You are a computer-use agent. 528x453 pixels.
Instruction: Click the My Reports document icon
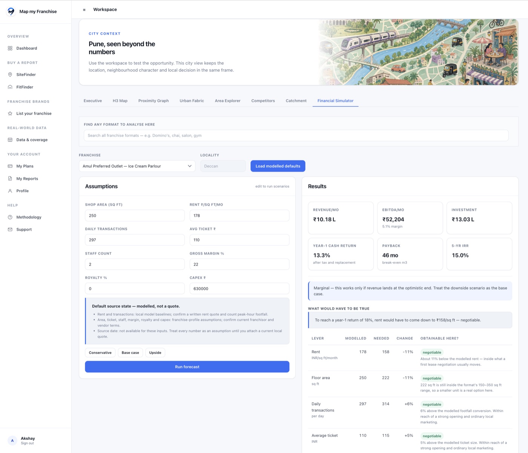coord(10,178)
